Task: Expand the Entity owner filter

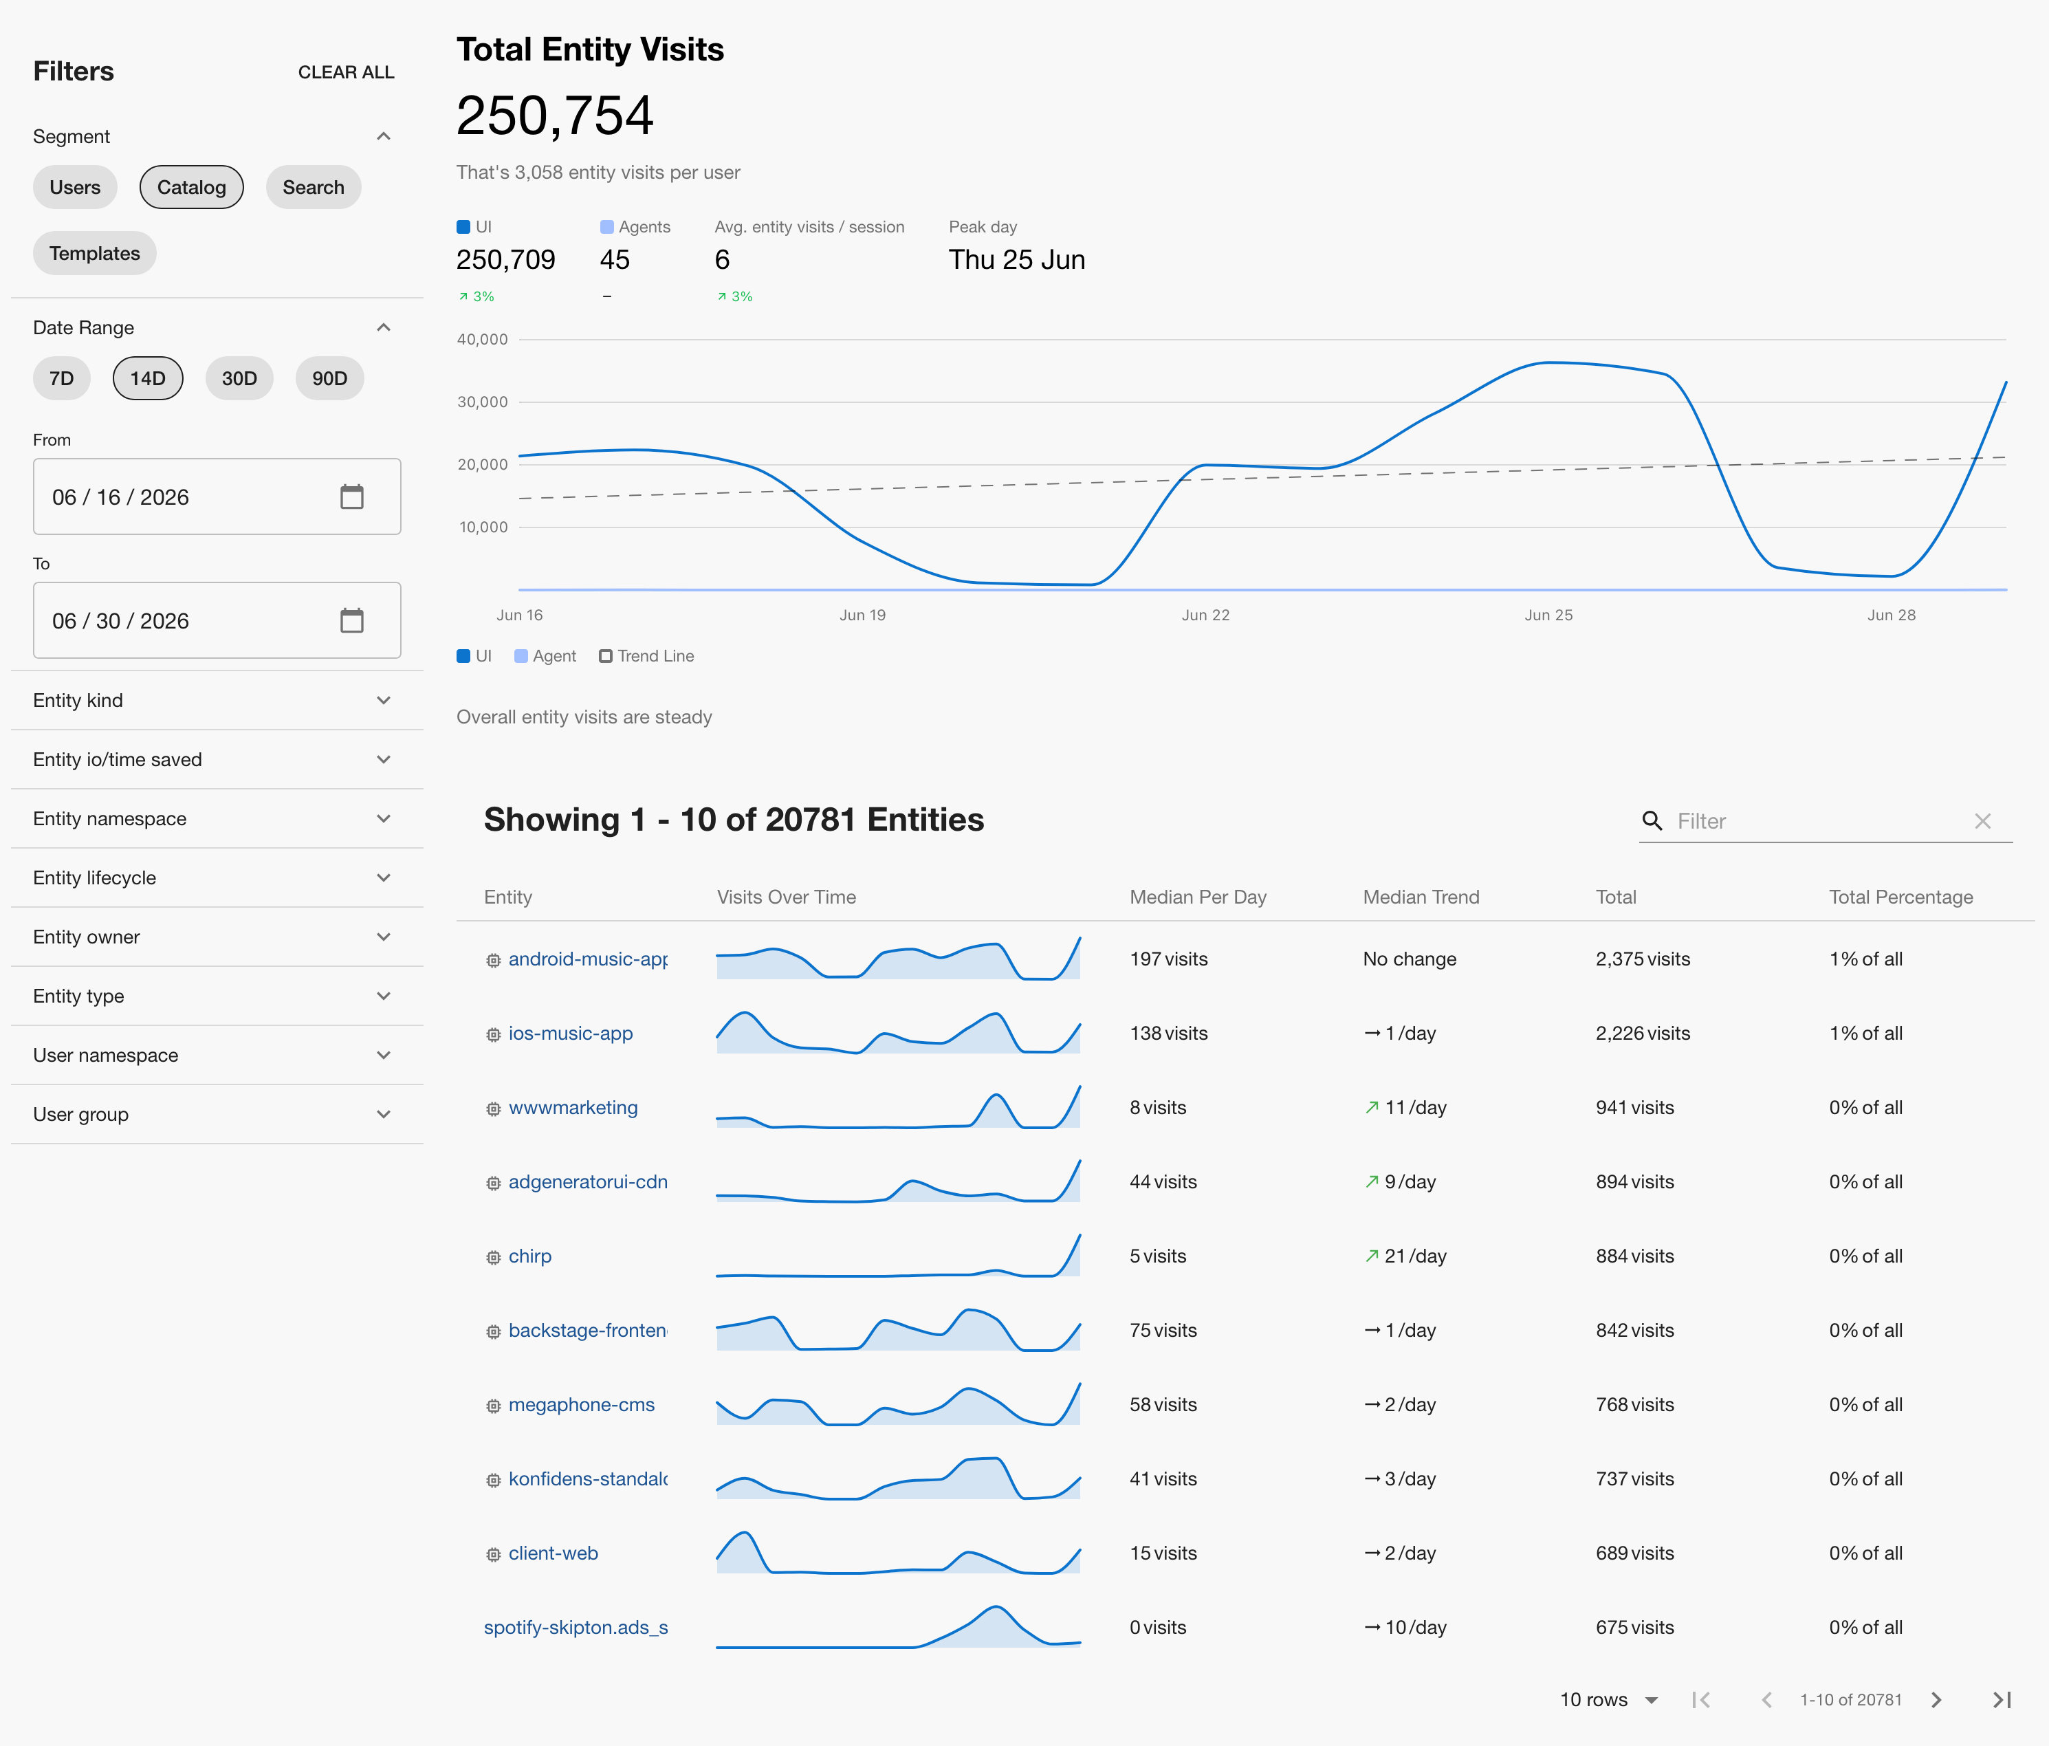Action: (x=217, y=937)
